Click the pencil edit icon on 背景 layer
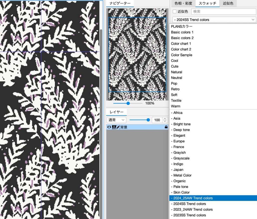This screenshot has width=257, height=219. pyautogui.click(x=118, y=127)
